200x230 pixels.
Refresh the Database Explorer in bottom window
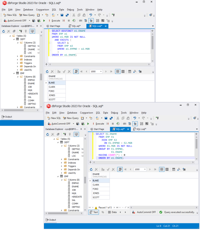pos(47,134)
